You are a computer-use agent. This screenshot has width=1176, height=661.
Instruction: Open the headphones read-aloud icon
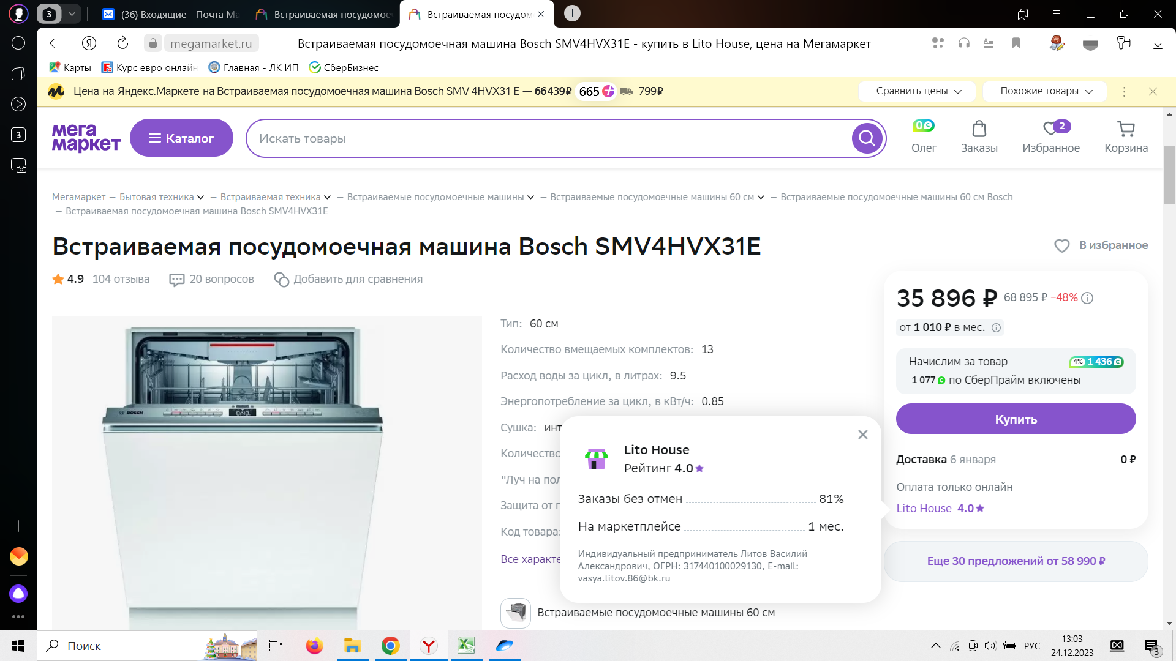tap(964, 43)
